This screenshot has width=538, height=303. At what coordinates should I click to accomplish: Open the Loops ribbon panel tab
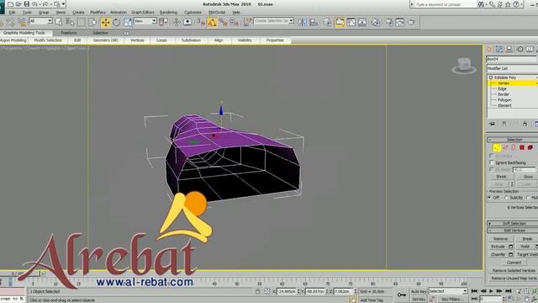161,40
